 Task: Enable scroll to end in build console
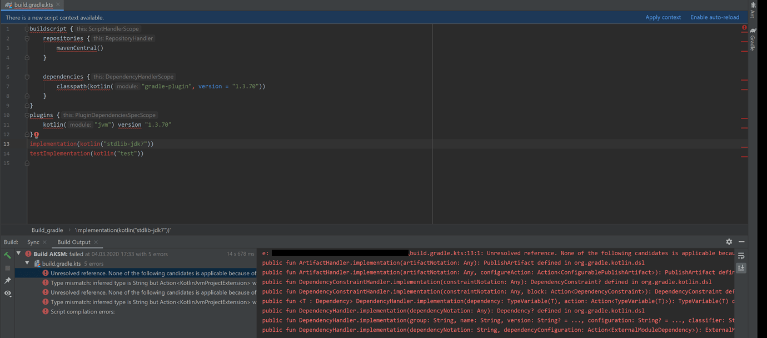pos(741,269)
